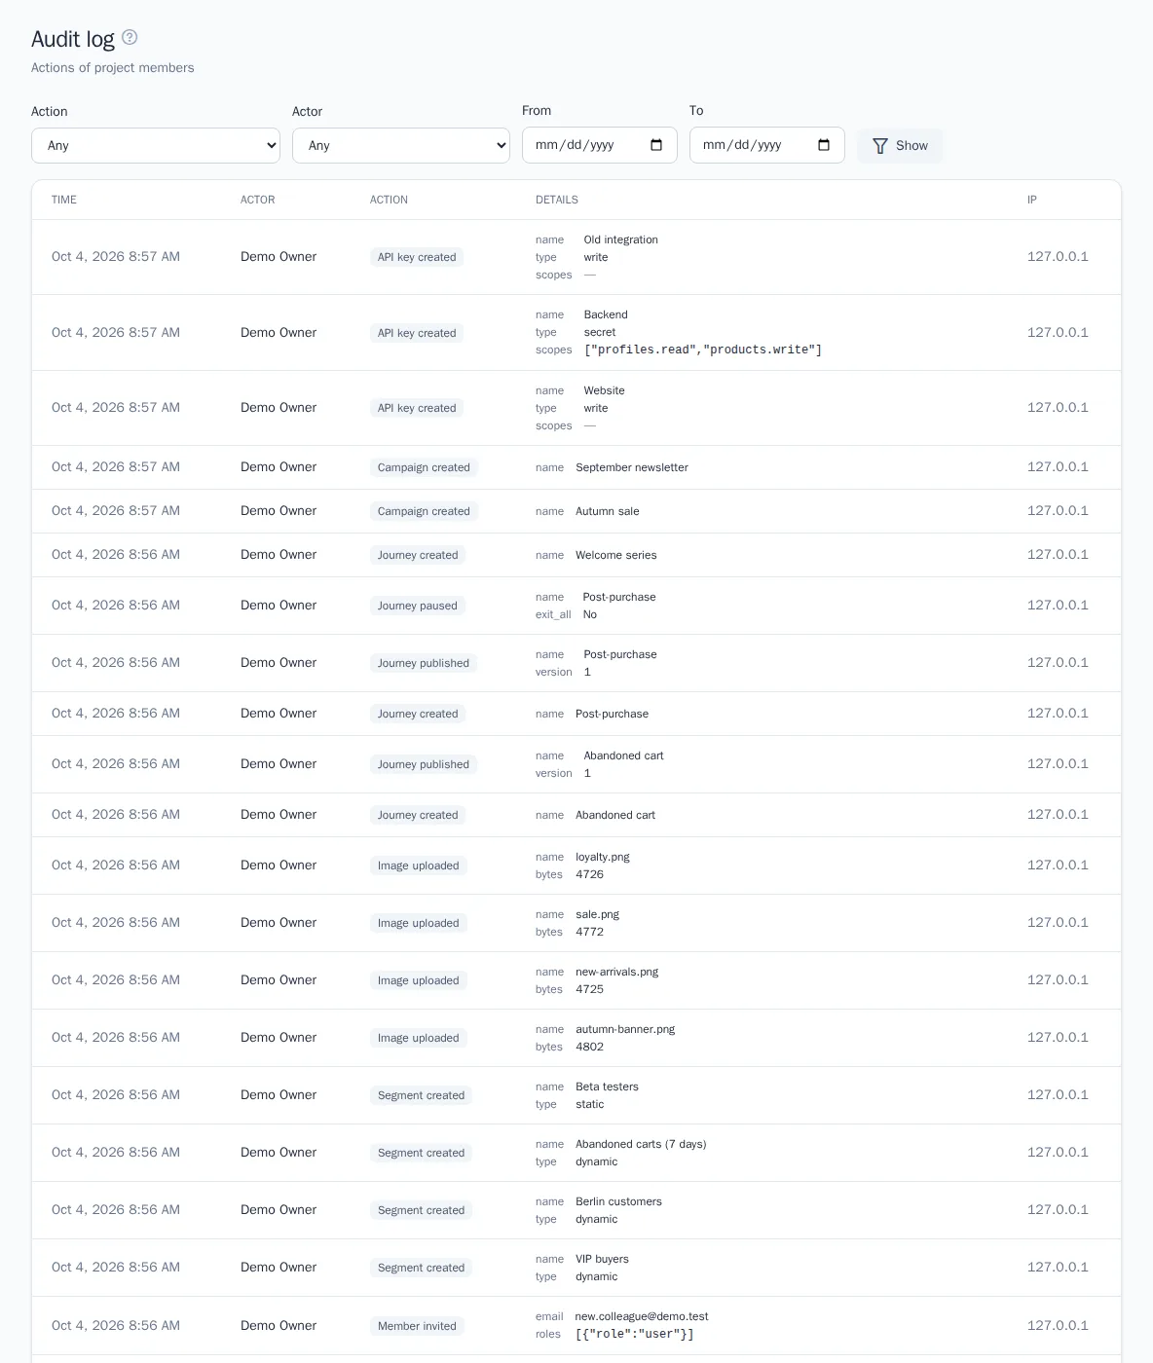Click the TIME column header
The width and height of the screenshot is (1153, 1363).
point(64,200)
